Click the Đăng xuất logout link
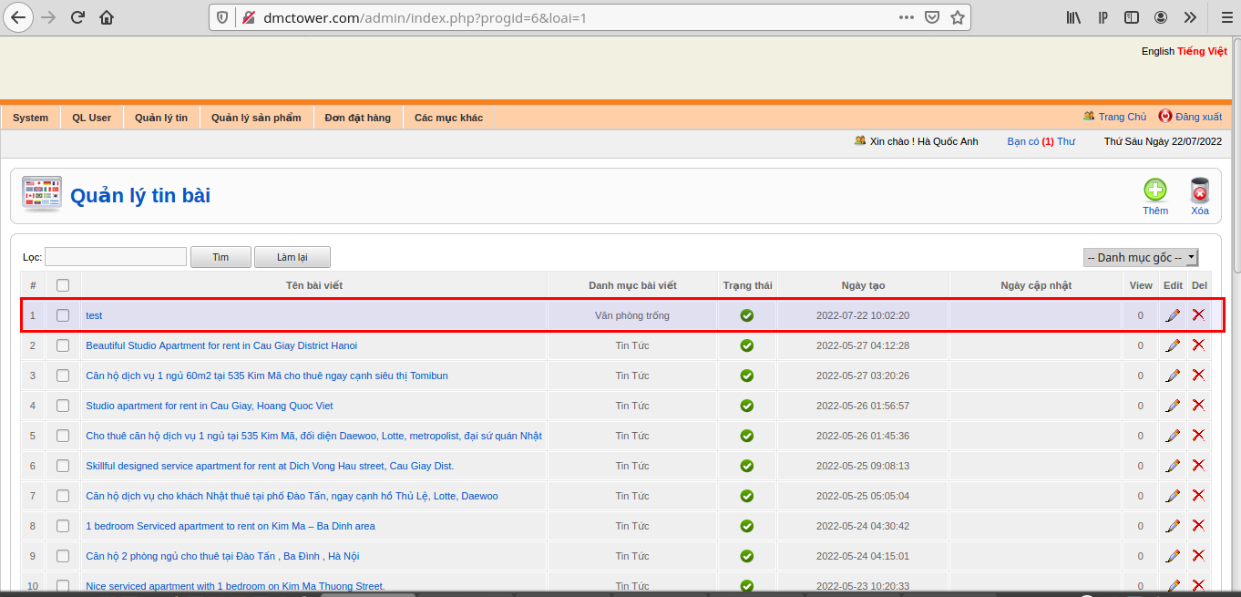The image size is (1241, 597). click(1198, 117)
